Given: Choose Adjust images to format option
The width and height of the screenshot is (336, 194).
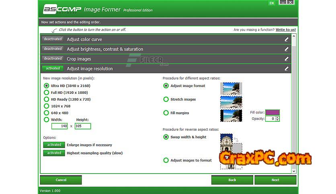Looking at the screenshot, I should click(166, 160).
